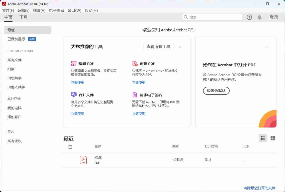Click the Edit PDF (编辑 PDF) tool icon
Image resolution: width=285 pixels, height=192 pixels.
point(74,63)
